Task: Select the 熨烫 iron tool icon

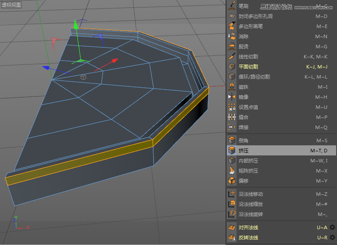Action: (x=232, y=47)
